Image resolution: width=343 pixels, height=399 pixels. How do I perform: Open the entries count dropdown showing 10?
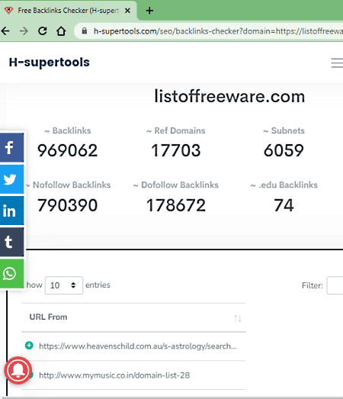point(64,285)
